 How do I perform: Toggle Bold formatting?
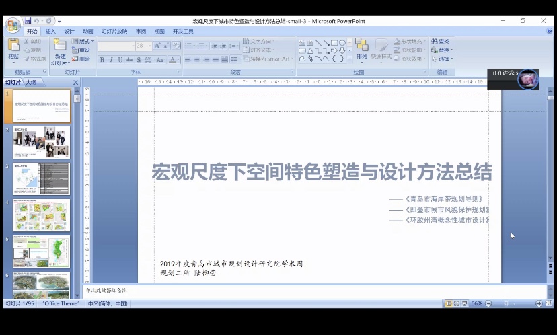102,60
